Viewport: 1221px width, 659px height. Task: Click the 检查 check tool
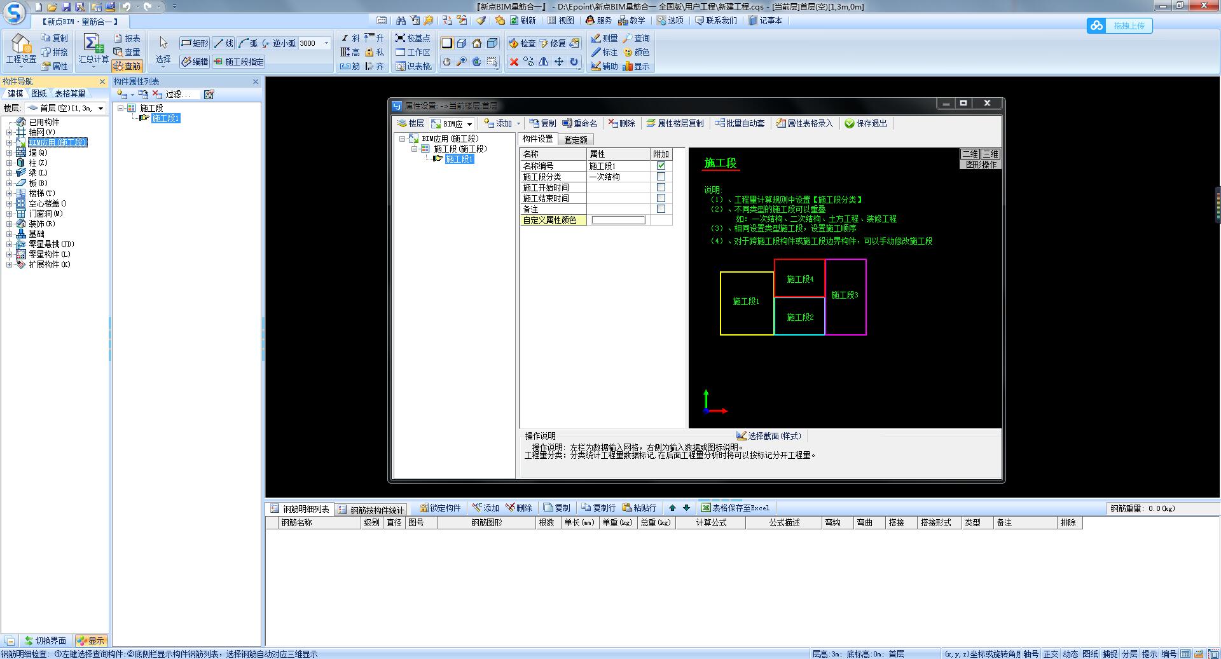pos(522,43)
